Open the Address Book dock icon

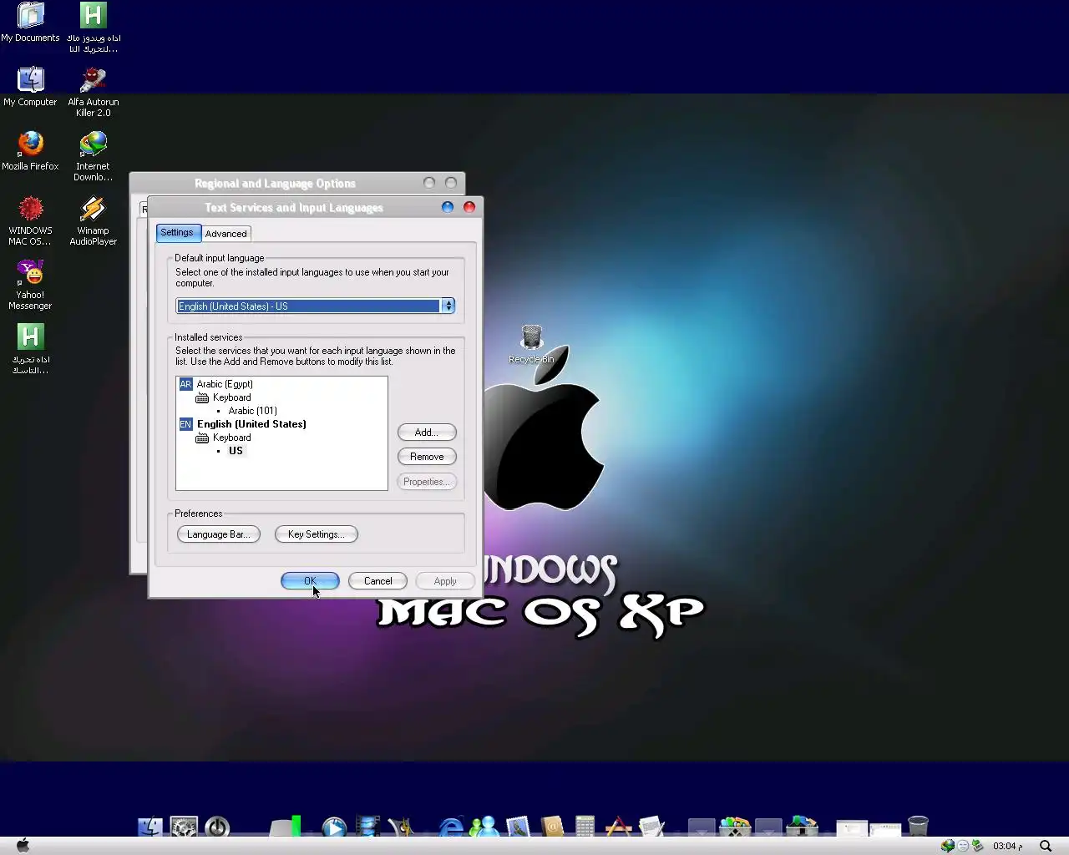pos(551,827)
